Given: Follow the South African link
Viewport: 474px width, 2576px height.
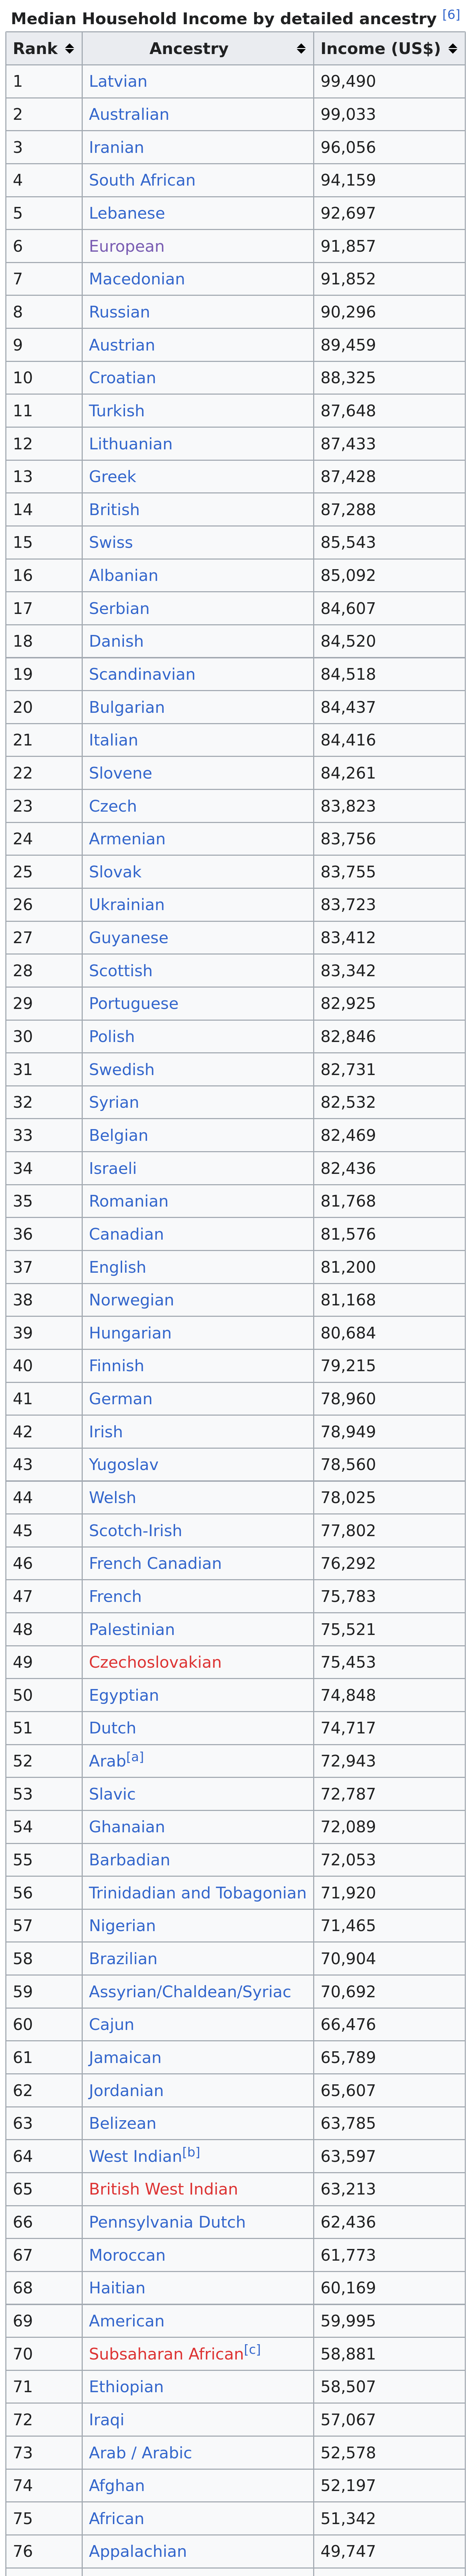Looking at the screenshot, I should (142, 180).
